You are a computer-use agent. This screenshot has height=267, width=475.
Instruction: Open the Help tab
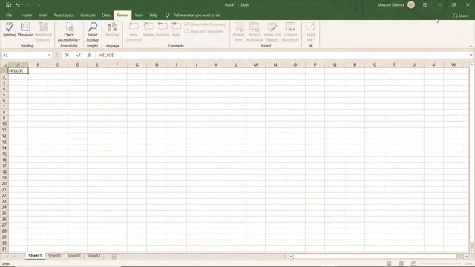tap(154, 15)
